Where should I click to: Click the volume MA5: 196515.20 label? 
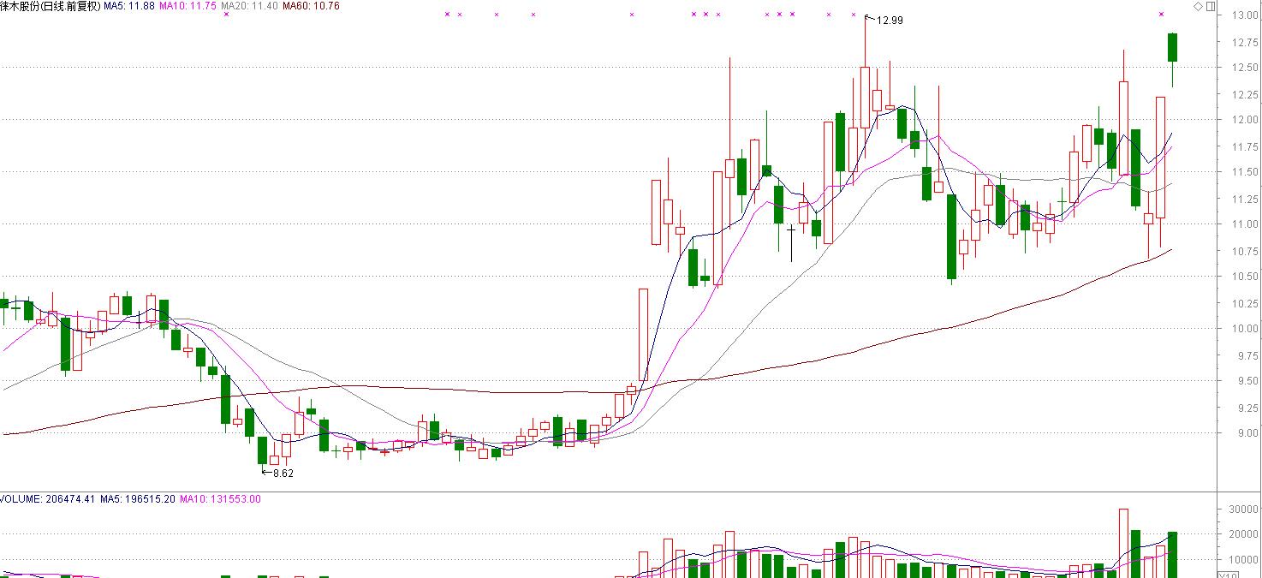point(137,499)
